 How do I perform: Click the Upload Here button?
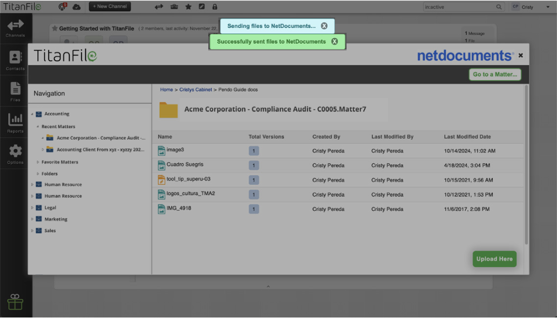[494, 259]
